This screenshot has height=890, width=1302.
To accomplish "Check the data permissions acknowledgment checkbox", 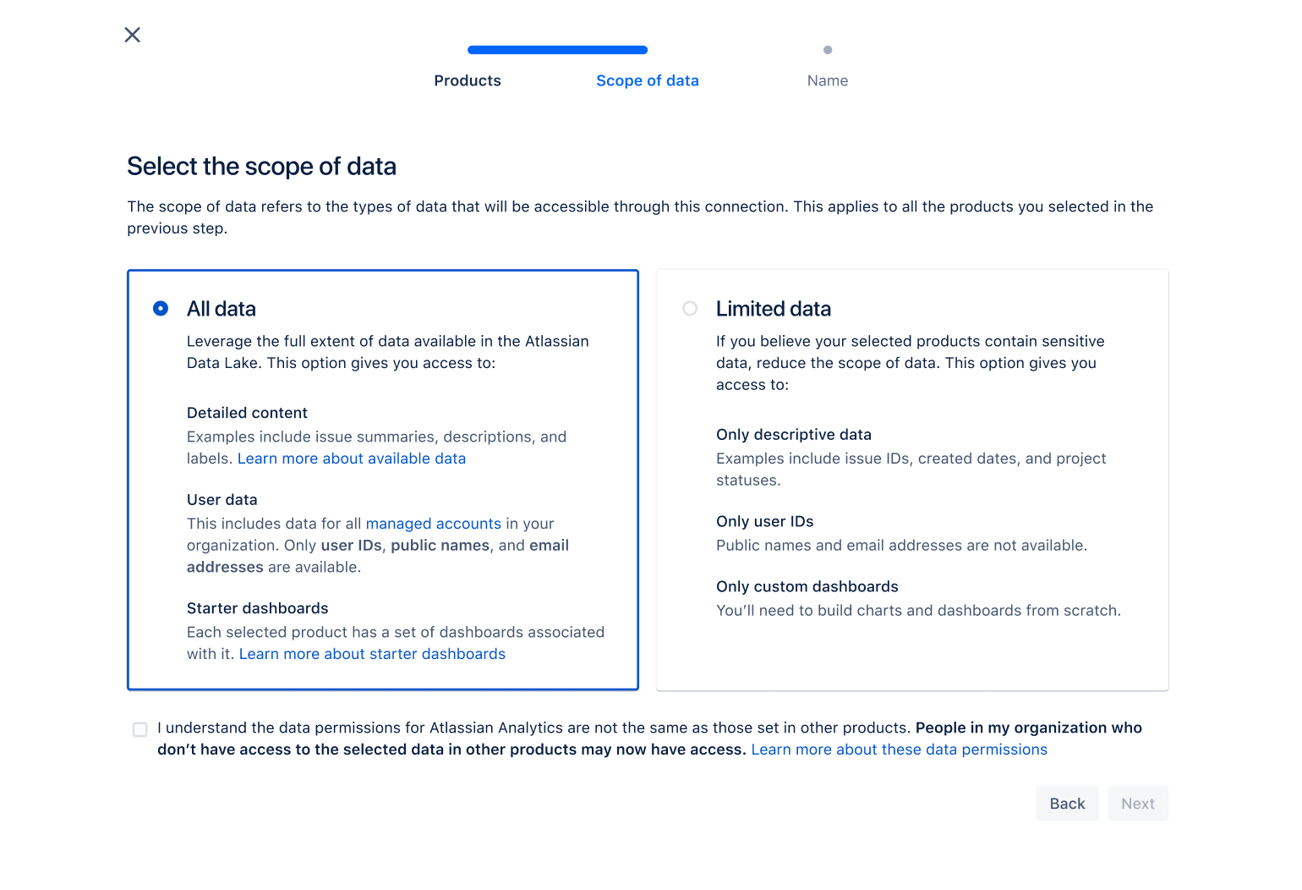I will coord(139,728).
